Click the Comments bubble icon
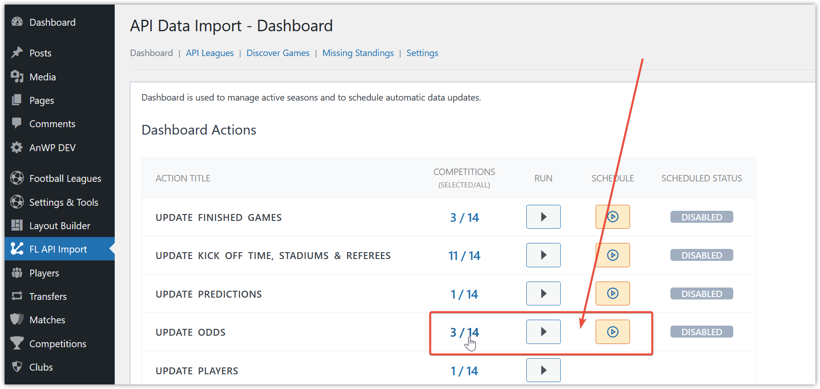 (17, 123)
